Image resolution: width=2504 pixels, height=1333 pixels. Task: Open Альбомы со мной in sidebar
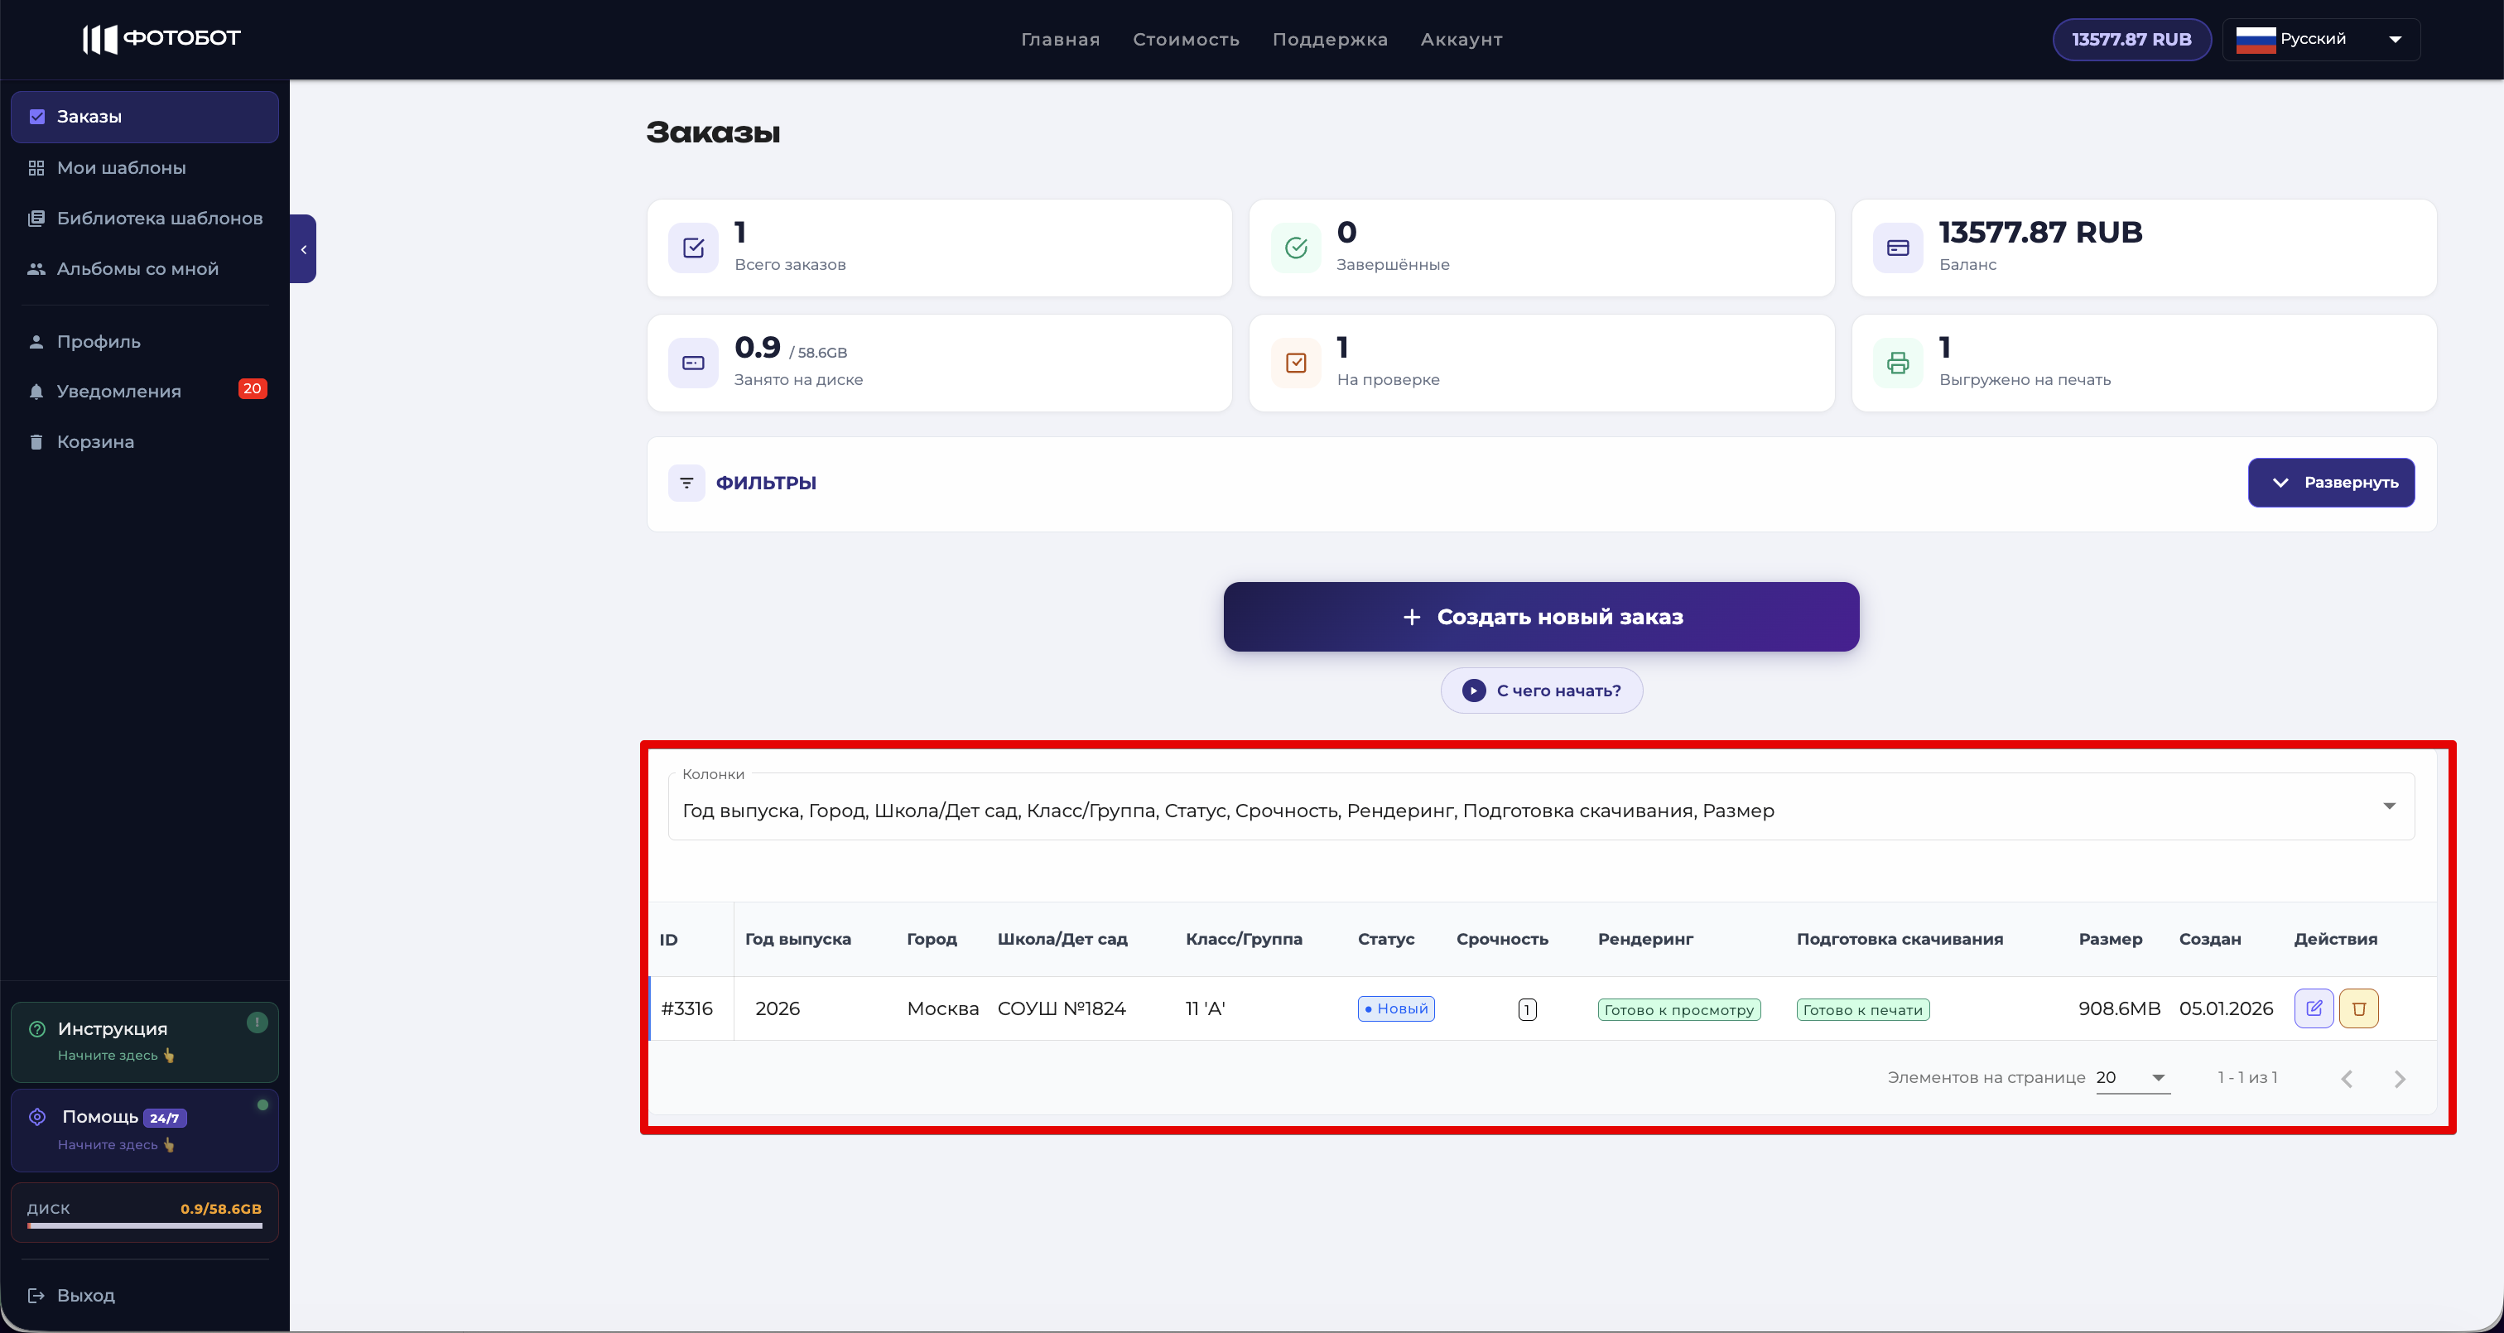[145, 268]
